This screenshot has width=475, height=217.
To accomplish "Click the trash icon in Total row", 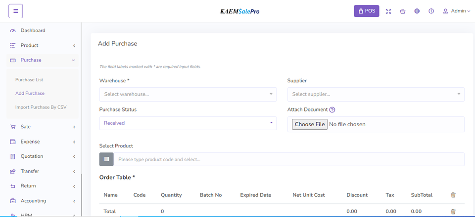I will tap(453, 212).
